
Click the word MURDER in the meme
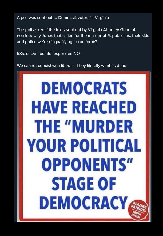tap(103, 126)
